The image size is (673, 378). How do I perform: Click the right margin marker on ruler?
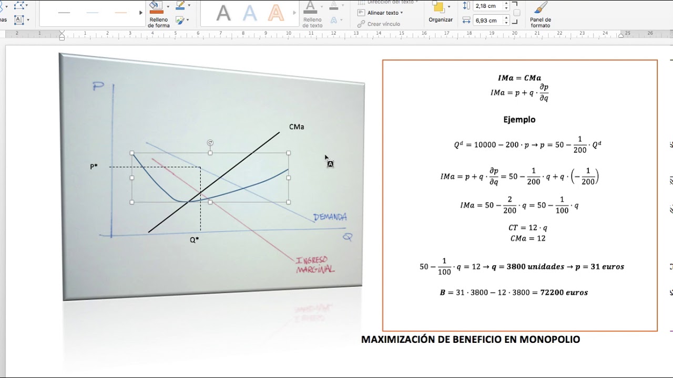pyautogui.click(x=621, y=35)
